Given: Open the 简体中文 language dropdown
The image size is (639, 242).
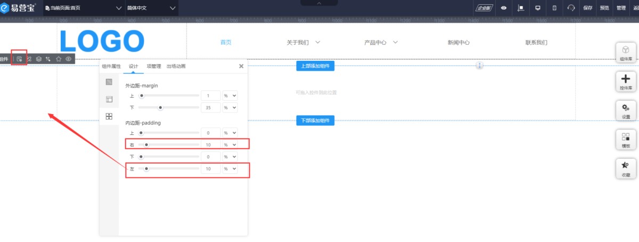Looking at the screenshot, I should [151, 8].
